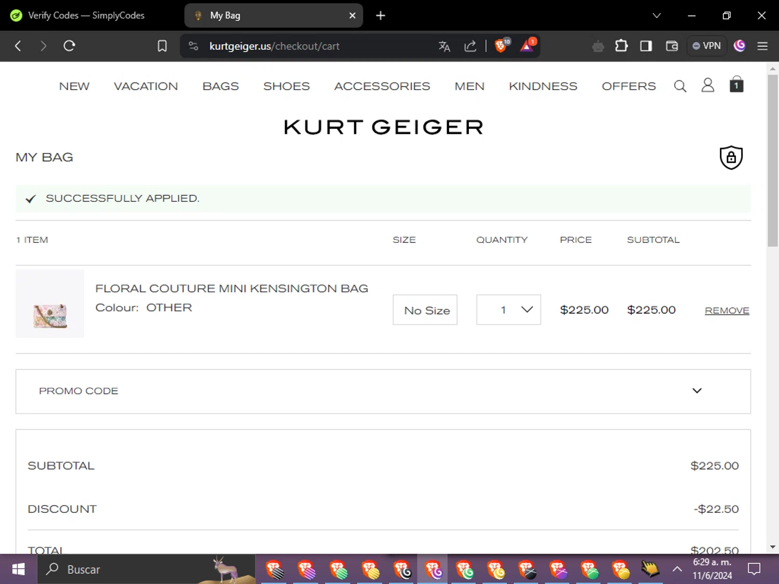Image resolution: width=779 pixels, height=584 pixels.
Task: Open the tab search chevron in title bar
Action: coord(656,16)
